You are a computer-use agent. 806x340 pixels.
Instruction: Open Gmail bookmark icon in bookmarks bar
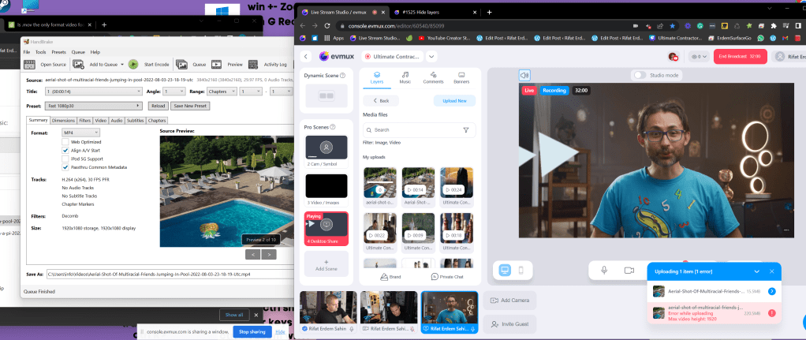pyautogui.click(x=785, y=38)
